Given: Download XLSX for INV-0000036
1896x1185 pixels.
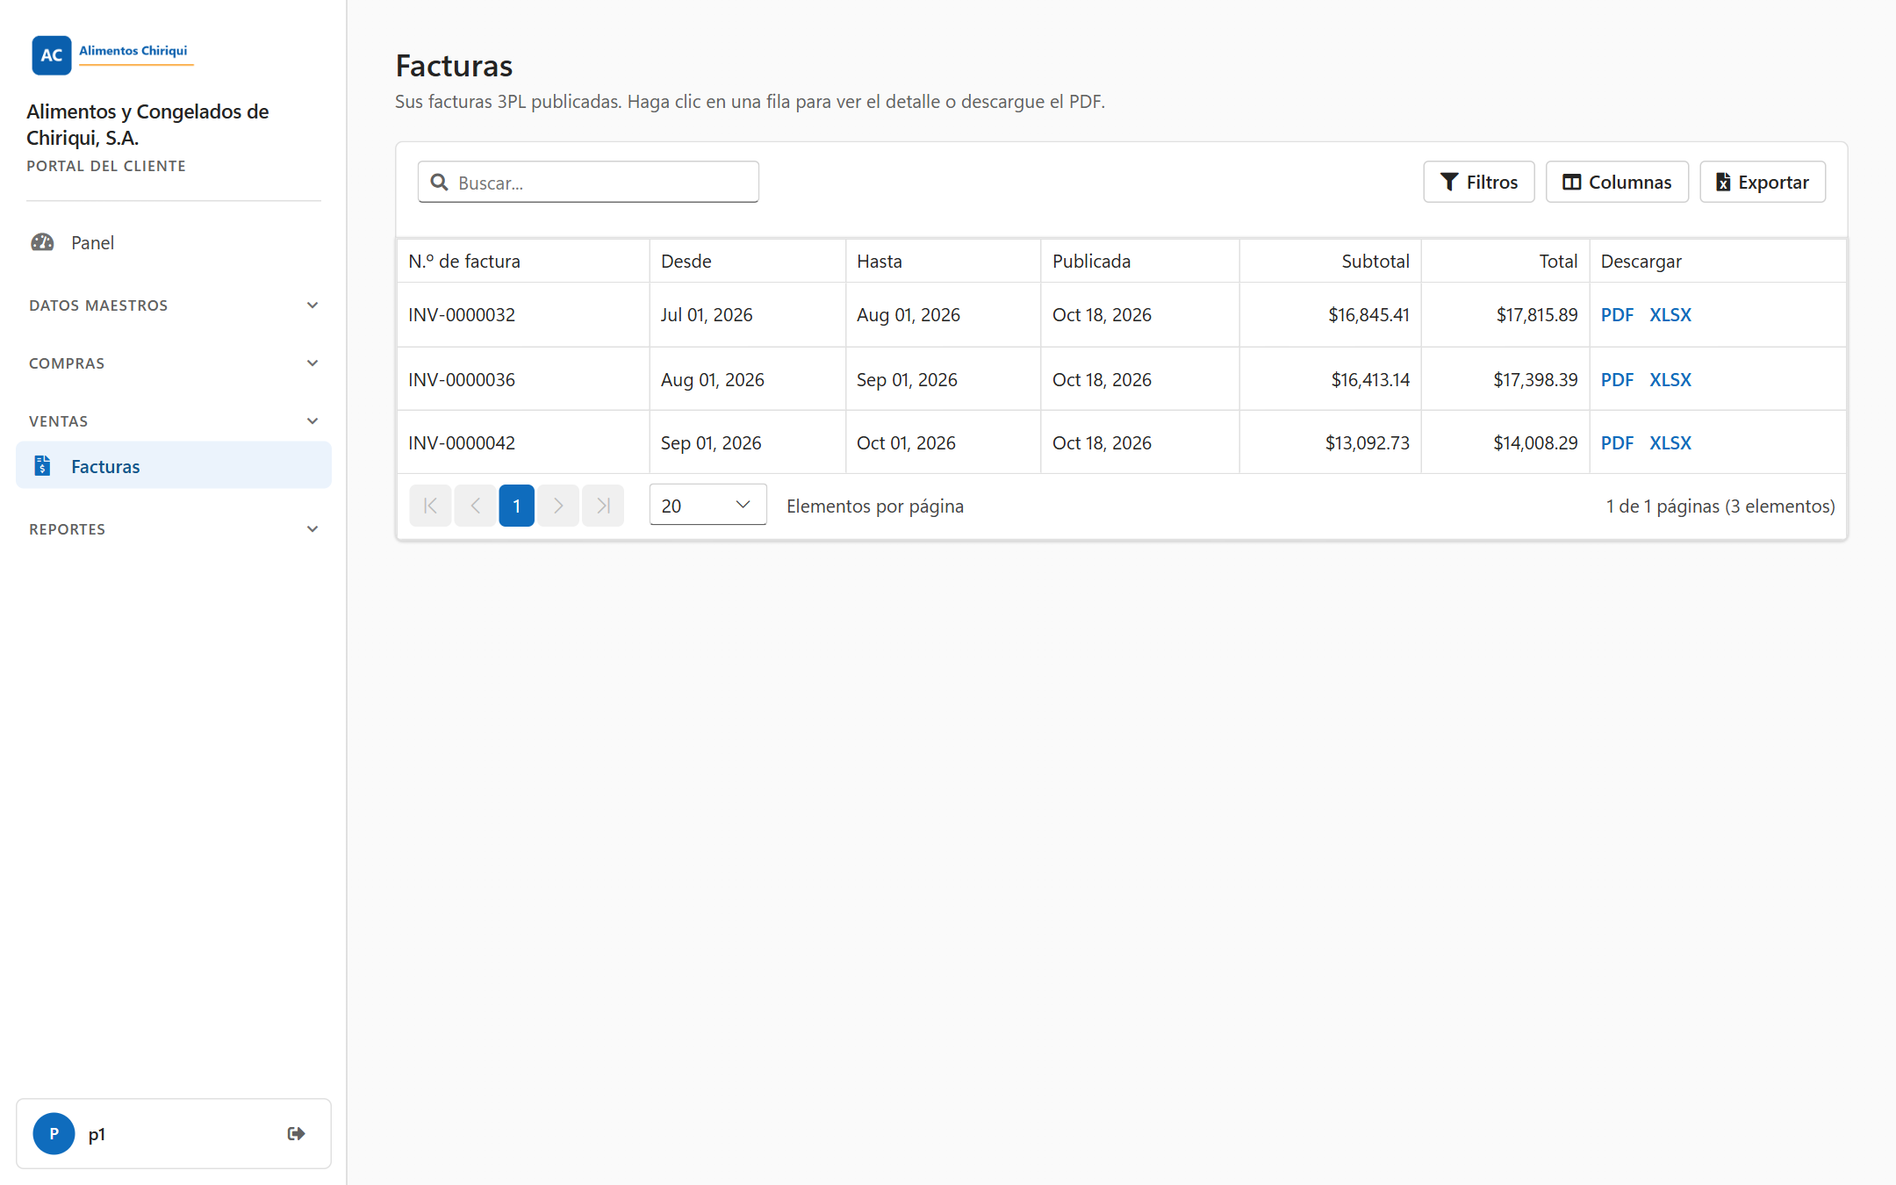Looking at the screenshot, I should (1670, 379).
